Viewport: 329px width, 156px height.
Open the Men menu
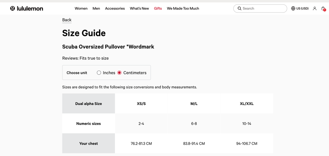click(96, 8)
